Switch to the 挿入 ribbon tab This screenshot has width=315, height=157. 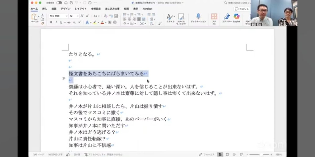(45, 9)
